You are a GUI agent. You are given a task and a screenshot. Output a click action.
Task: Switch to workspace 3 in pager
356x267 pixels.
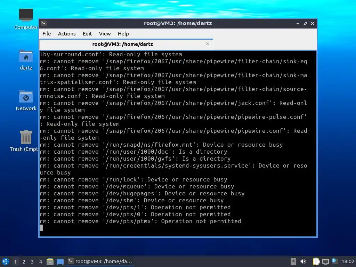click(32, 262)
